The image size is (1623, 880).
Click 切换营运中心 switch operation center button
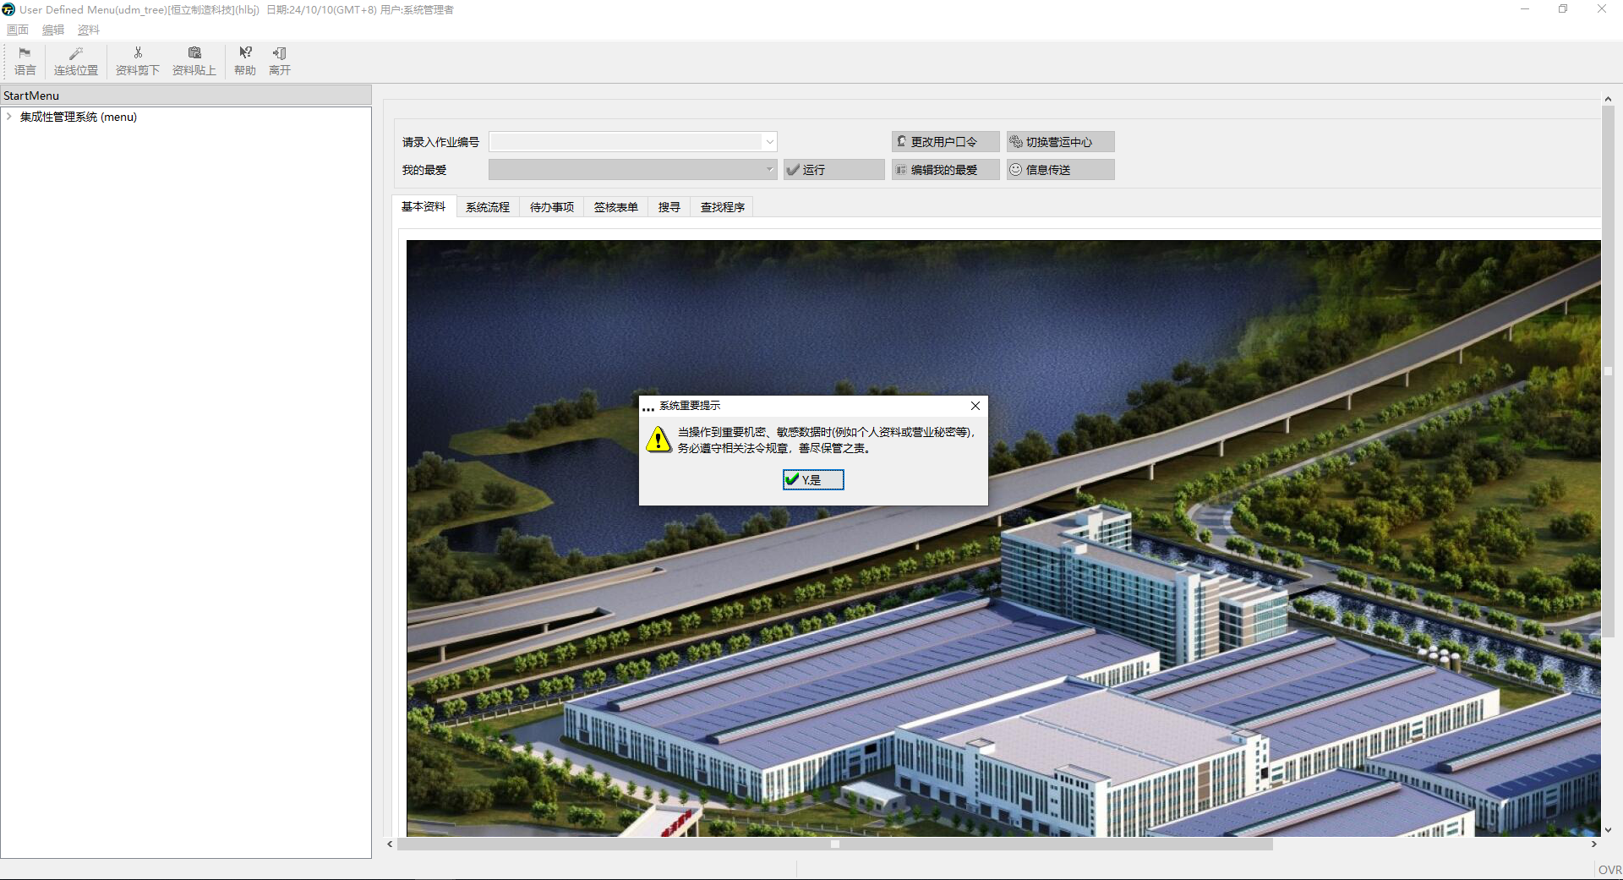pyautogui.click(x=1060, y=142)
